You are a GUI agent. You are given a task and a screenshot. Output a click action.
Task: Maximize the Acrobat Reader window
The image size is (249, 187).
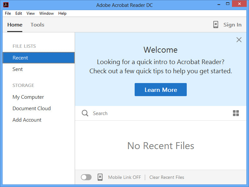point(228,4)
